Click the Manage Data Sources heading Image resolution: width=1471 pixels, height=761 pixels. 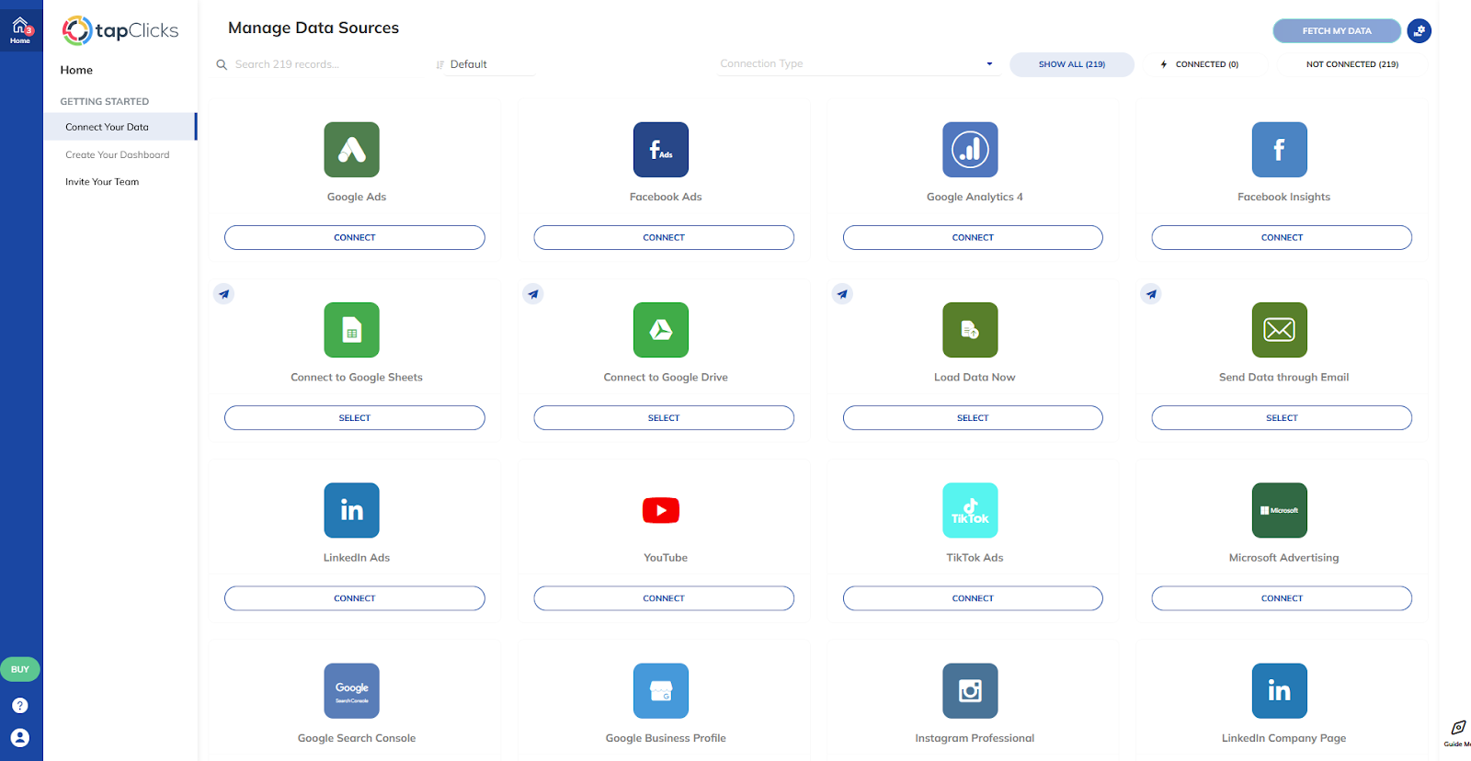[x=314, y=28]
